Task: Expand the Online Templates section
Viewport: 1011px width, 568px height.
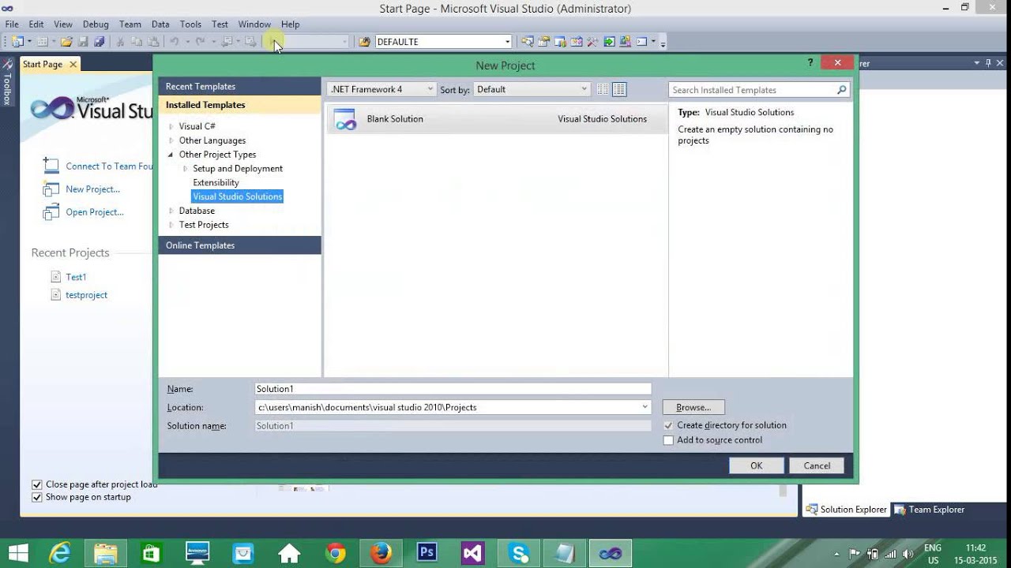Action: 239,245
